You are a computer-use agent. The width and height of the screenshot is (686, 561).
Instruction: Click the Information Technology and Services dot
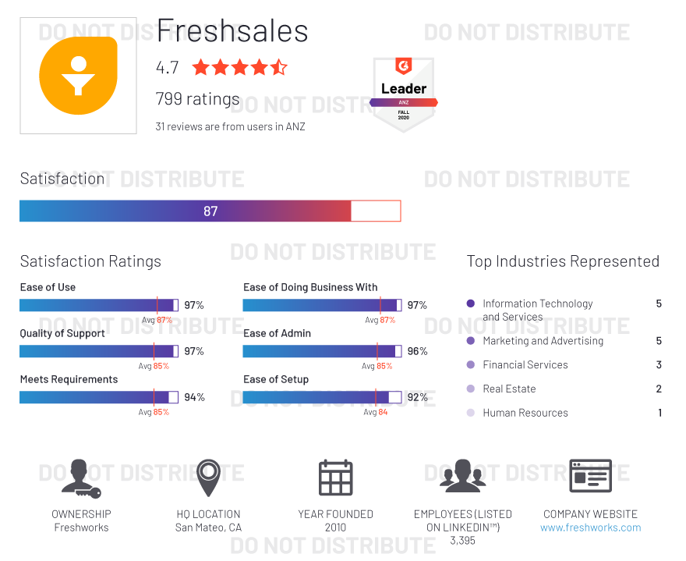tap(470, 304)
